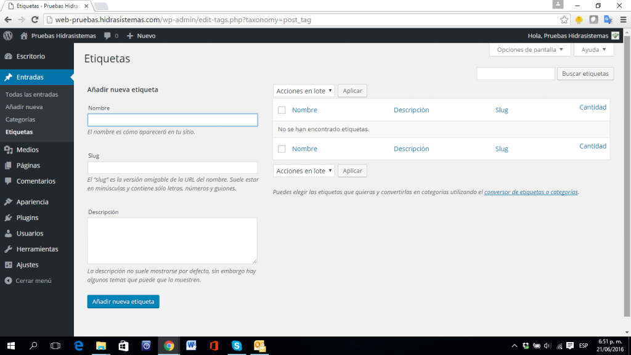Check the select-all checkbox in the bottom table header
The image size is (631, 355).
[x=282, y=149]
